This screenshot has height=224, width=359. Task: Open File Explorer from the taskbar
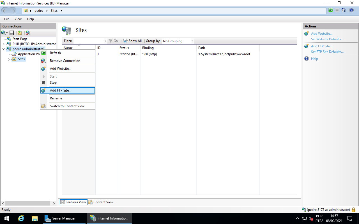(x=34, y=218)
